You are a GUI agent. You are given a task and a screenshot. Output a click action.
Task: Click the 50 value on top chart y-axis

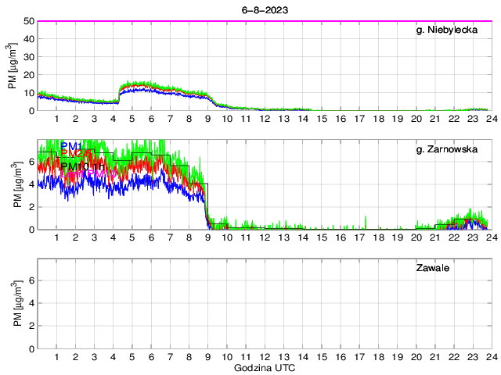click(x=27, y=21)
